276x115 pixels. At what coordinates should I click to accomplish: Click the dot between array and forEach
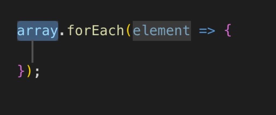62,33
